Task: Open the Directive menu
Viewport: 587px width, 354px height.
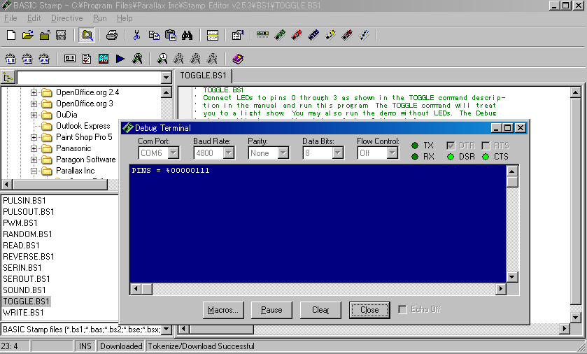Action: 67,18
